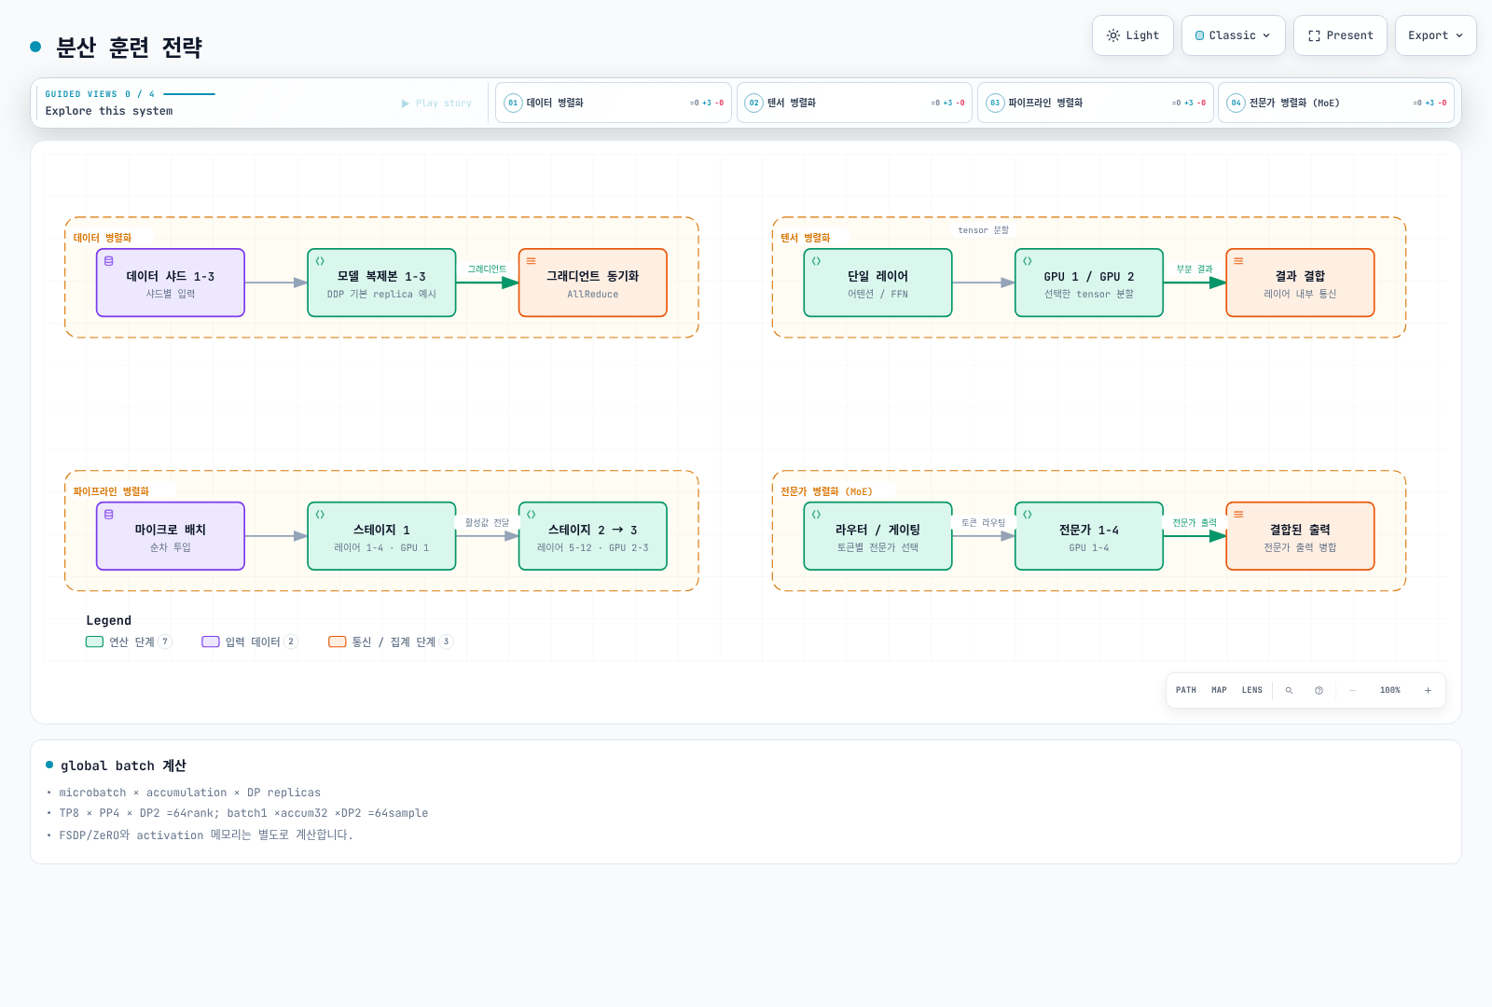
Task: Zoom out with the minus icon
Action: (1352, 690)
